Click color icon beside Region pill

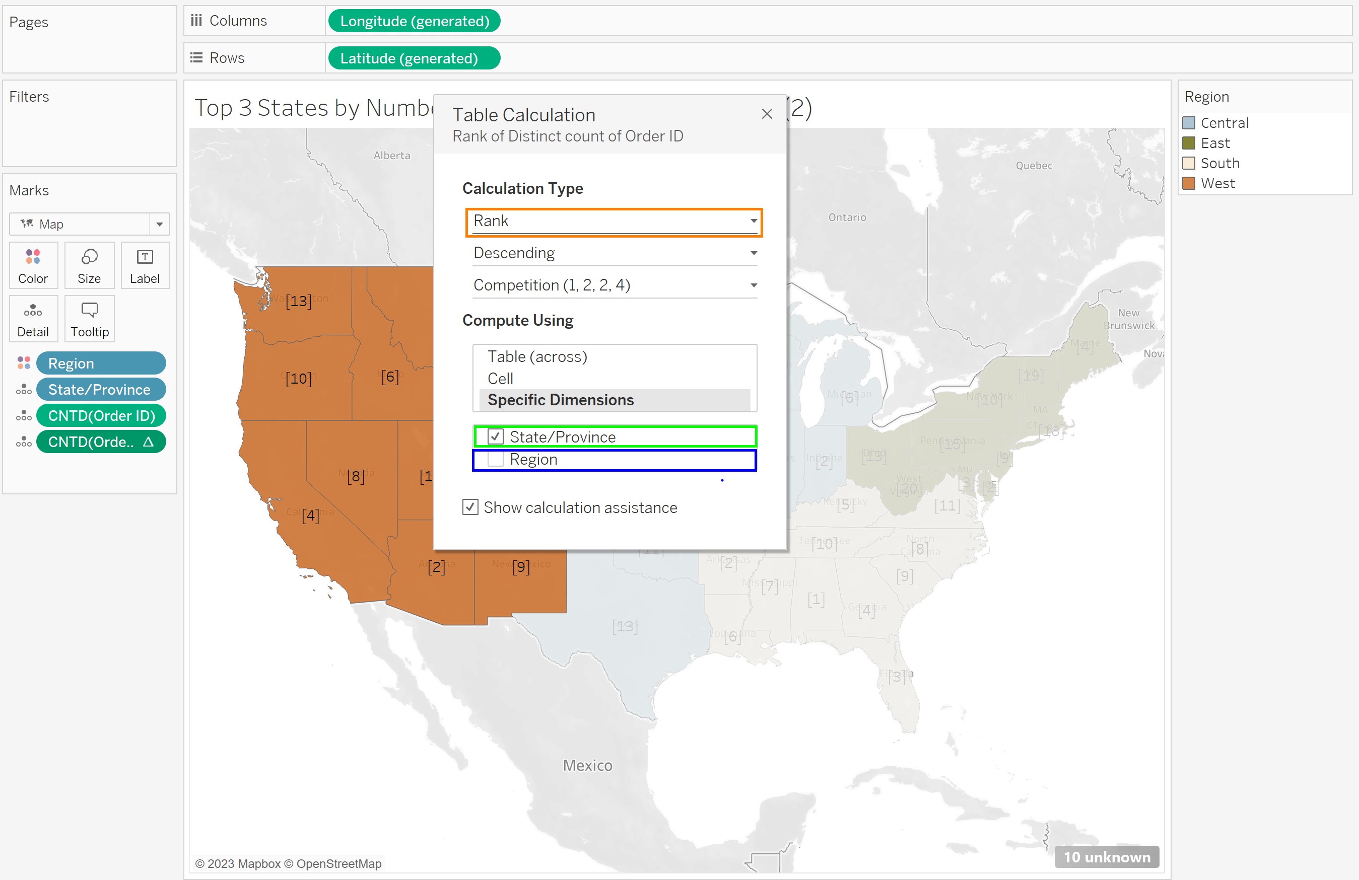24,363
